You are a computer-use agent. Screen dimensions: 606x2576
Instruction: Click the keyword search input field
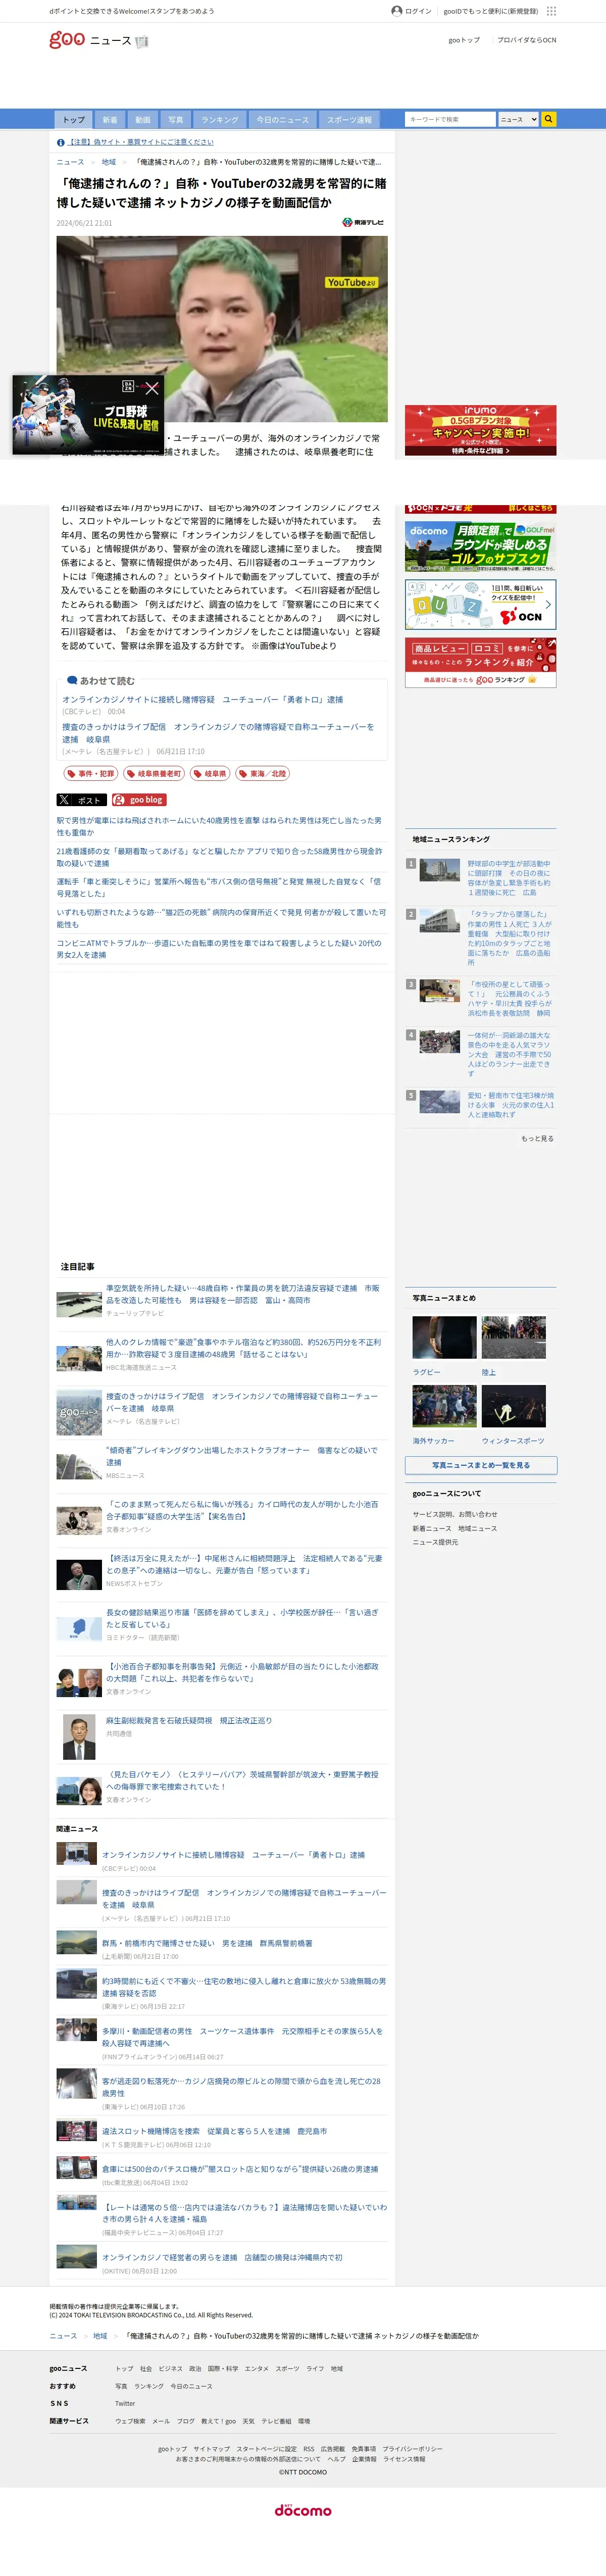coord(450,119)
